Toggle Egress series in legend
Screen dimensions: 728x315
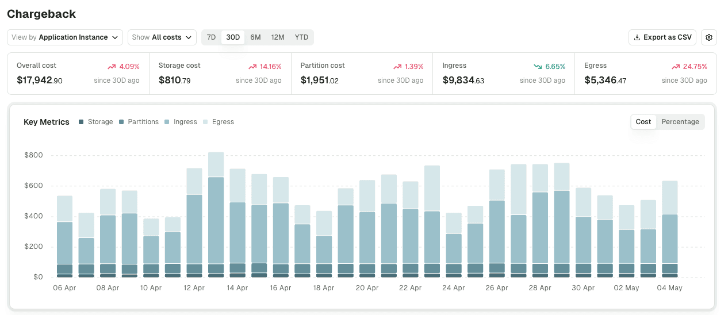[x=219, y=122]
